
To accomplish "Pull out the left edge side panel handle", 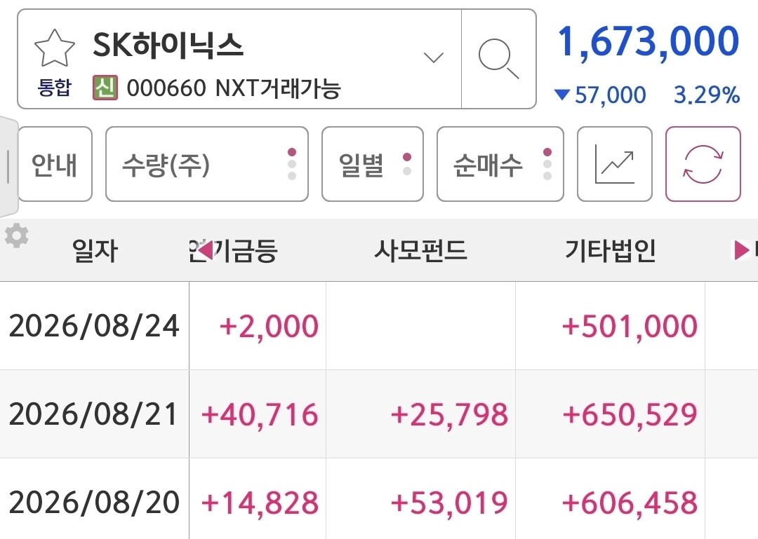I will click(8, 167).
